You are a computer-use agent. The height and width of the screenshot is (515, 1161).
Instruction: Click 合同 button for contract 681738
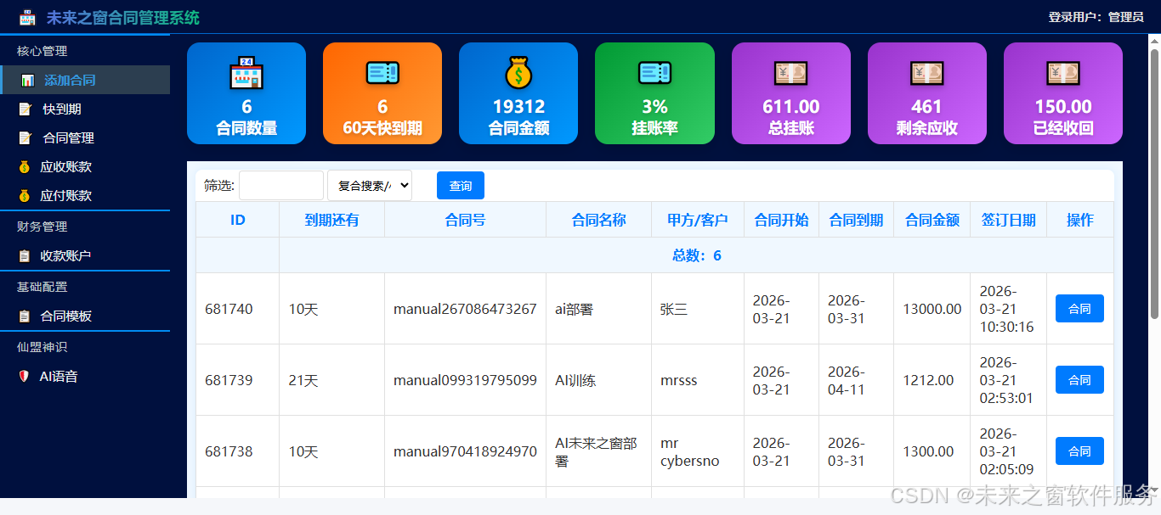[x=1079, y=451]
